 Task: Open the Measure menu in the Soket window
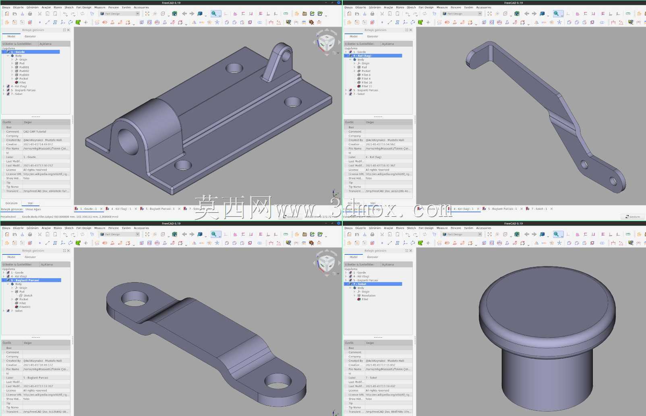(442, 228)
